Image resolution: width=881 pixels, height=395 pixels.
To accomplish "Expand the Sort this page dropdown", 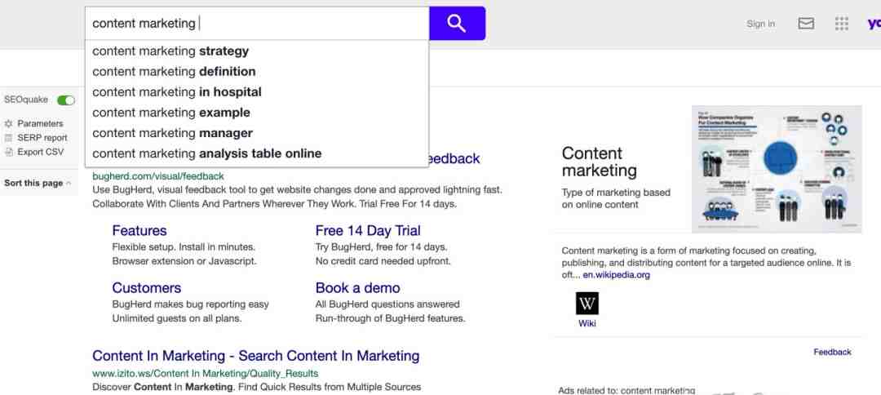I will pos(38,183).
